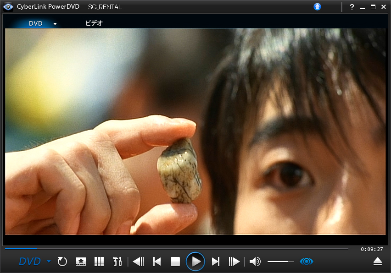Open help with the question mark
Image resolution: width=391 pixels, height=273 pixels.
coord(352,7)
